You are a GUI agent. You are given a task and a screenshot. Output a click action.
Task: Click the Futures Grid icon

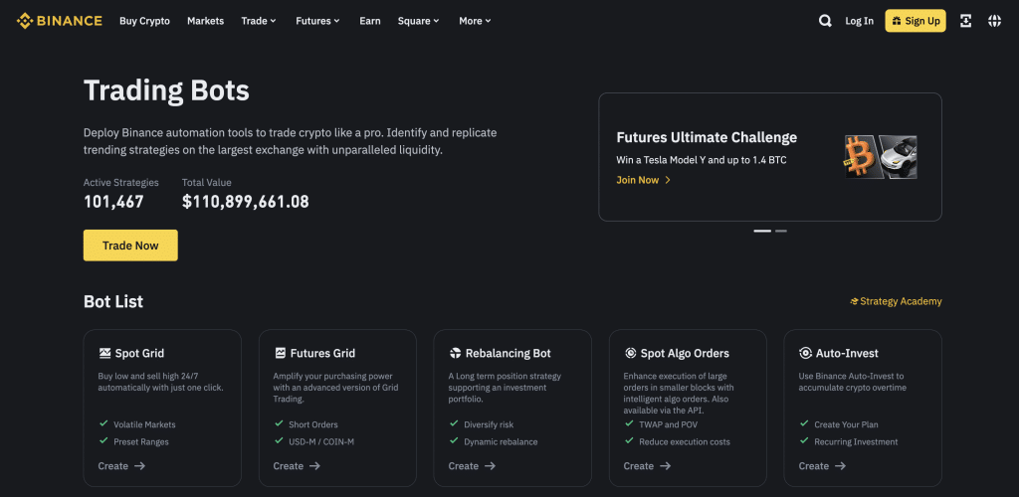tap(280, 353)
